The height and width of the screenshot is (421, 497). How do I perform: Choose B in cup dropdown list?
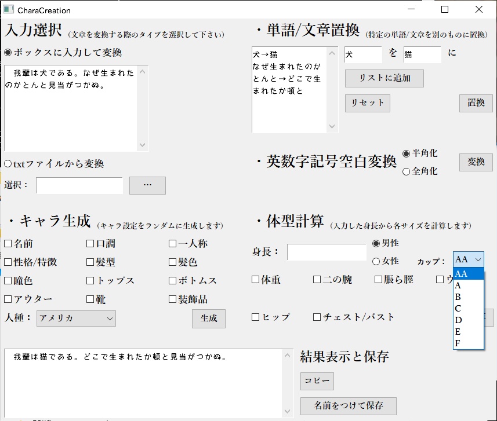(469, 297)
